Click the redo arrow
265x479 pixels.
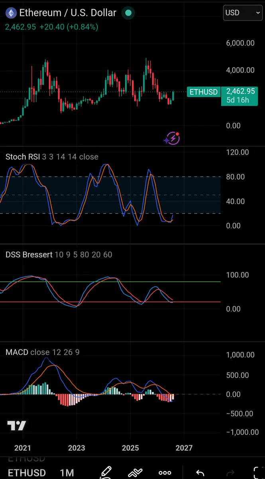[230, 473]
